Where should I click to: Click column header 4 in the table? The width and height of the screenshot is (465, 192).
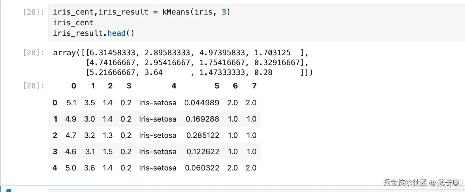174,86
